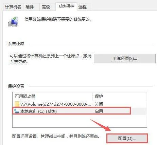Image resolution: width=157 pixels, height=145 pixels.
Task: Click the System Protection computer shield icon
Action: (14, 22)
